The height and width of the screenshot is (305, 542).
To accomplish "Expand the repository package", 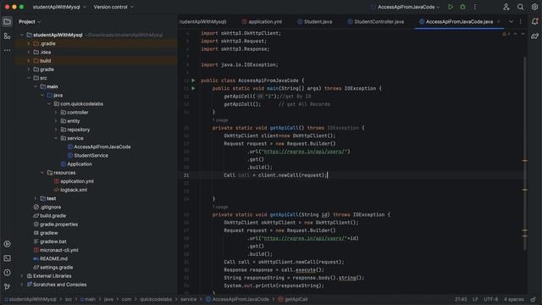I will (56, 130).
